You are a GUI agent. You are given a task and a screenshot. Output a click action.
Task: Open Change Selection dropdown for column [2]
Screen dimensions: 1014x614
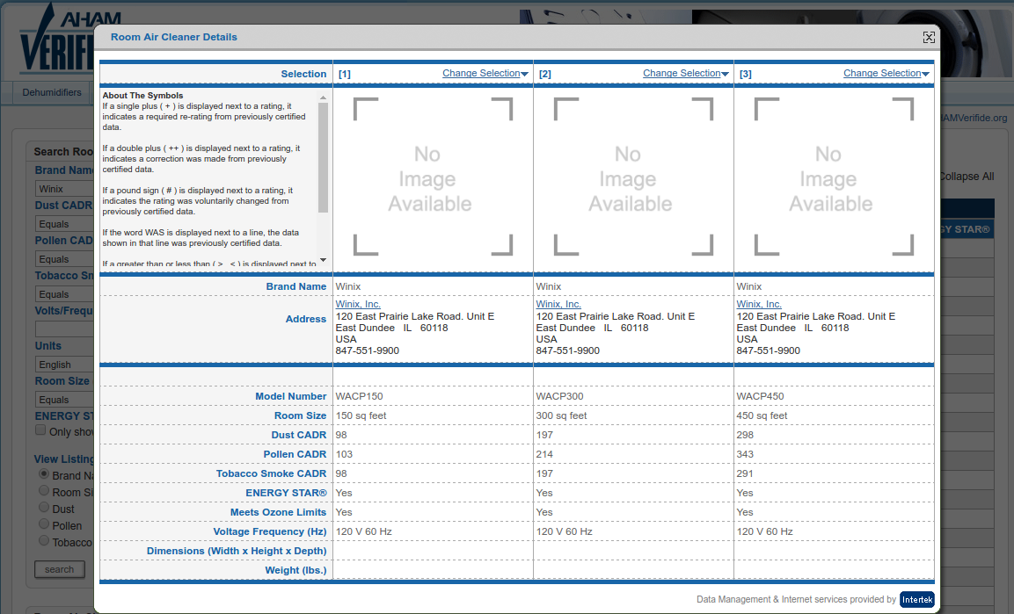[x=685, y=74]
